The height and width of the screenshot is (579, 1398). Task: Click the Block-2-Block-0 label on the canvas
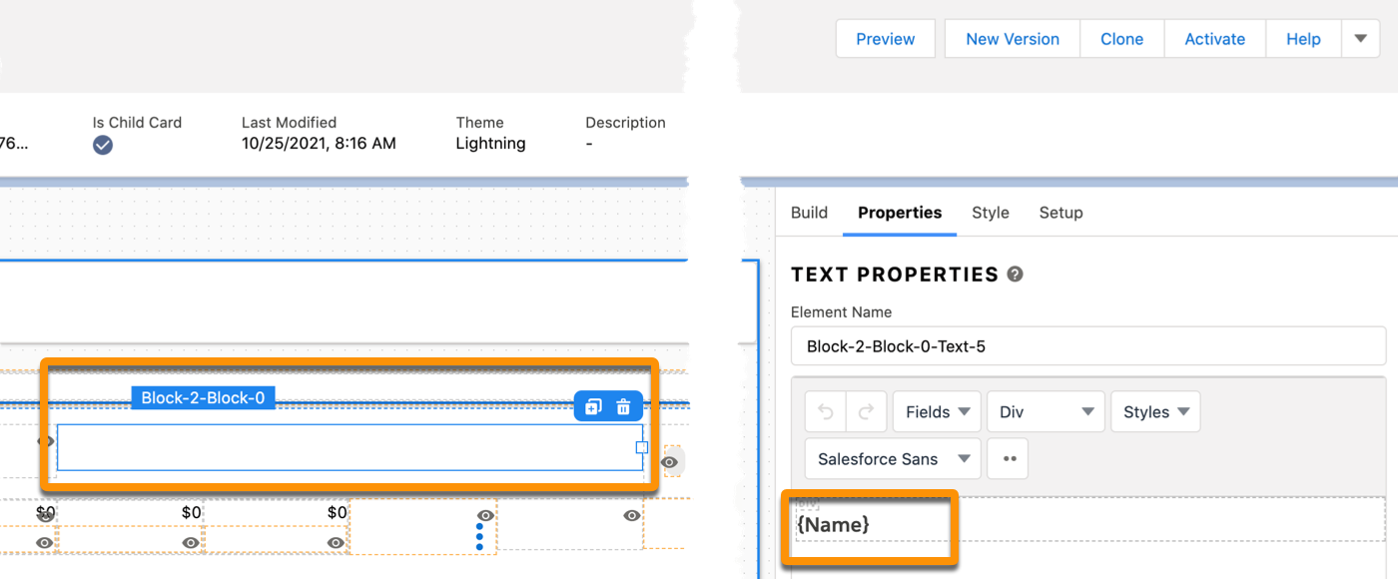pos(203,398)
